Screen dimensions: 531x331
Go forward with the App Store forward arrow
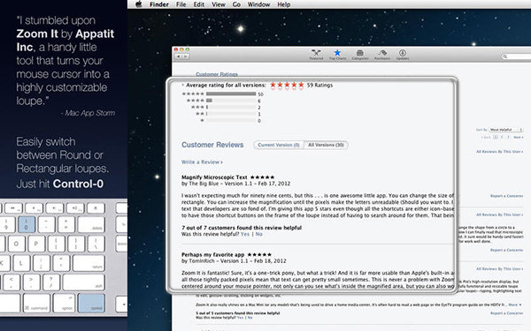(x=185, y=56)
